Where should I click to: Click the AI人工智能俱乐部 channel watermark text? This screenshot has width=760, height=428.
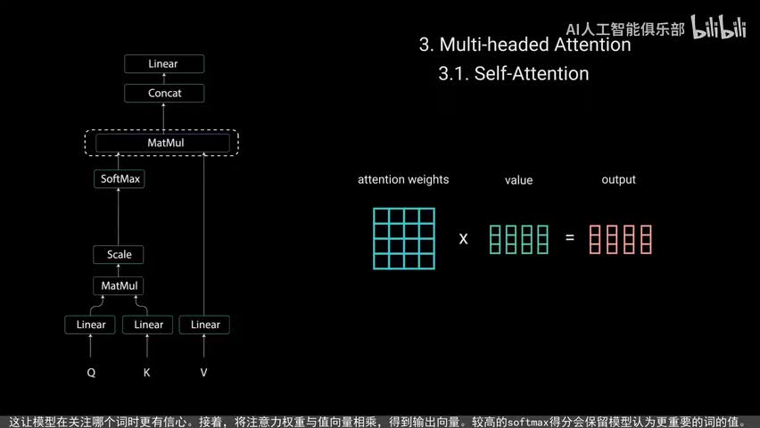[x=624, y=29]
